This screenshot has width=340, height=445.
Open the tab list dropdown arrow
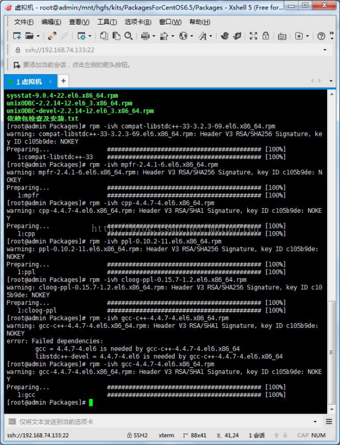coord(331,81)
